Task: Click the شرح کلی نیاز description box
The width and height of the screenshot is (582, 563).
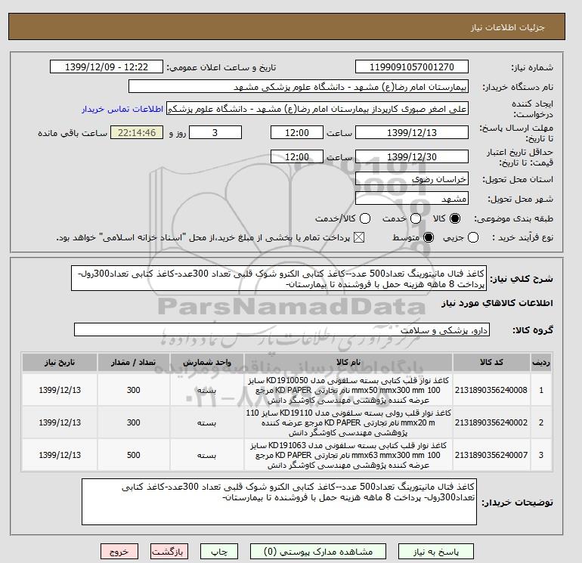Action: point(279,278)
